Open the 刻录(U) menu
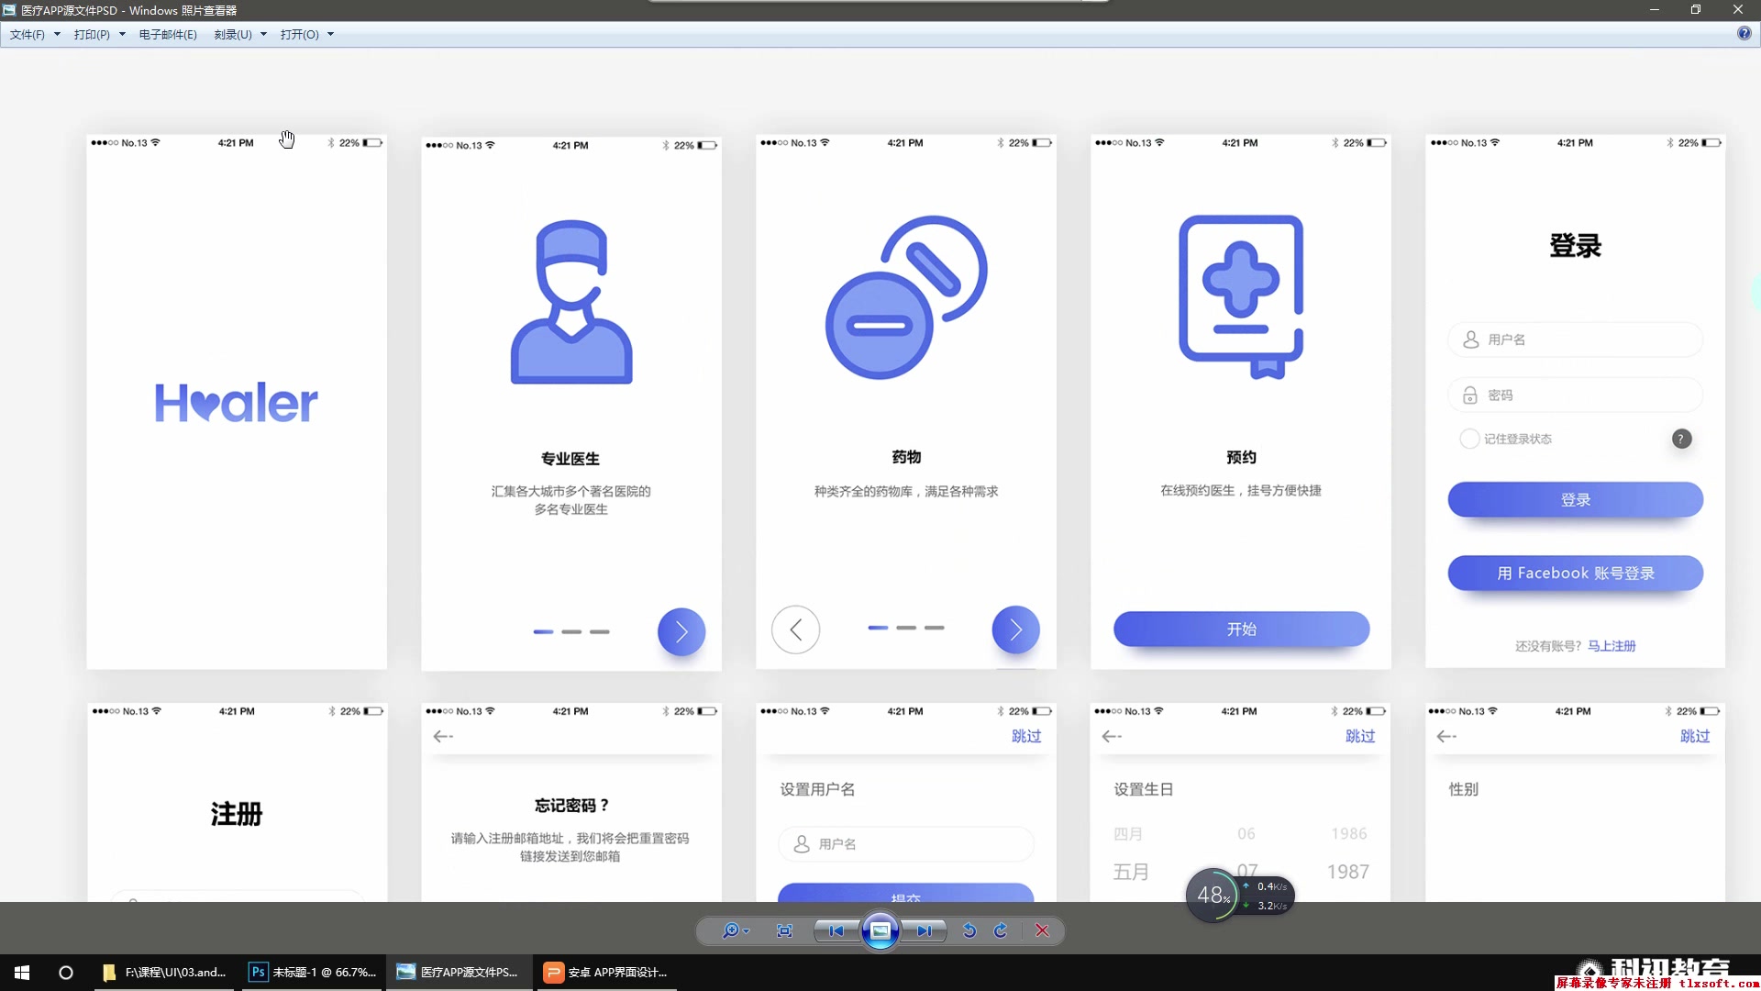 233,34
